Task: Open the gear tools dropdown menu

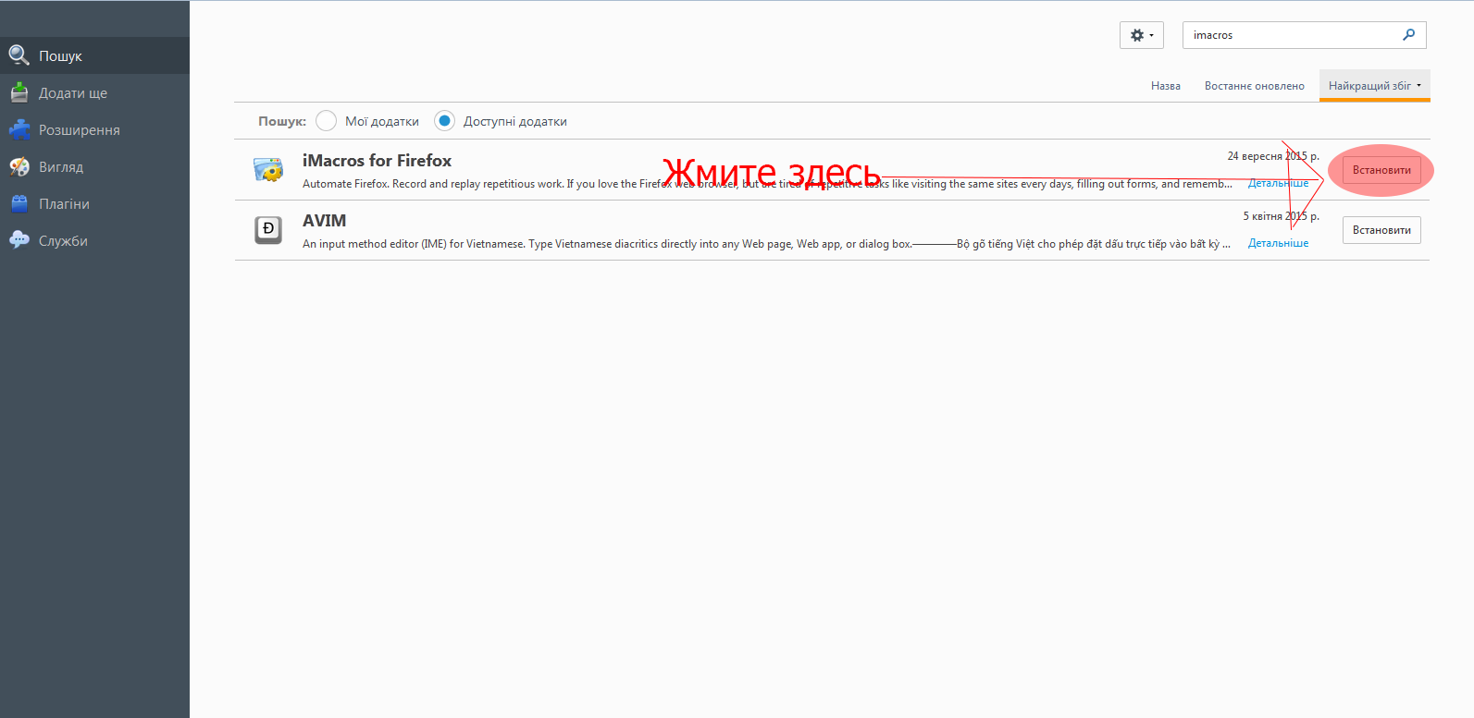Action: pyautogui.click(x=1142, y=35)
